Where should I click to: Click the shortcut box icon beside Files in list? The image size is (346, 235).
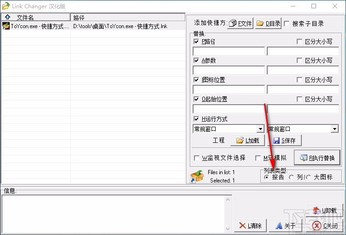click(x=197, y=176)
